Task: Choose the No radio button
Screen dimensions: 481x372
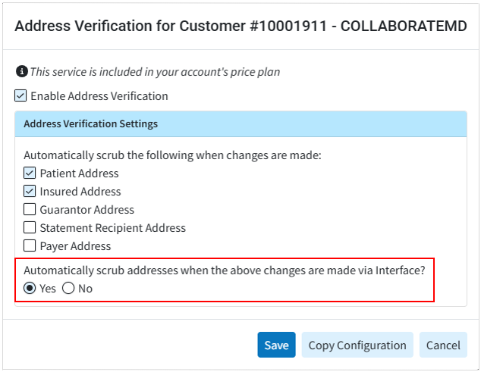Action: pyautogui.click(x=68, y=289)
